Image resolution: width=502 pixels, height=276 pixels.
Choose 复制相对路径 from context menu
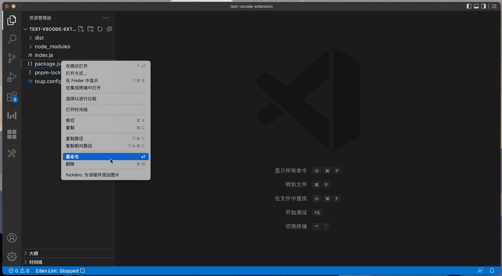[x=105, y=146]
